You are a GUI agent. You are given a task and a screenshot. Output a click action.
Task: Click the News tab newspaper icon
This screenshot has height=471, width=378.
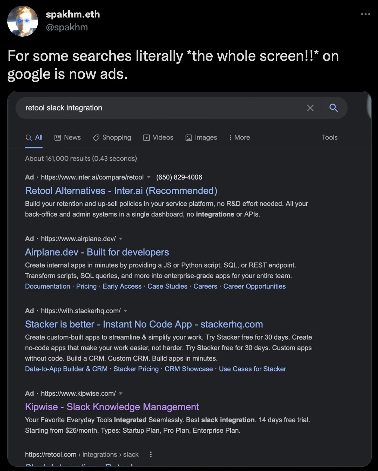pos(57,138)
